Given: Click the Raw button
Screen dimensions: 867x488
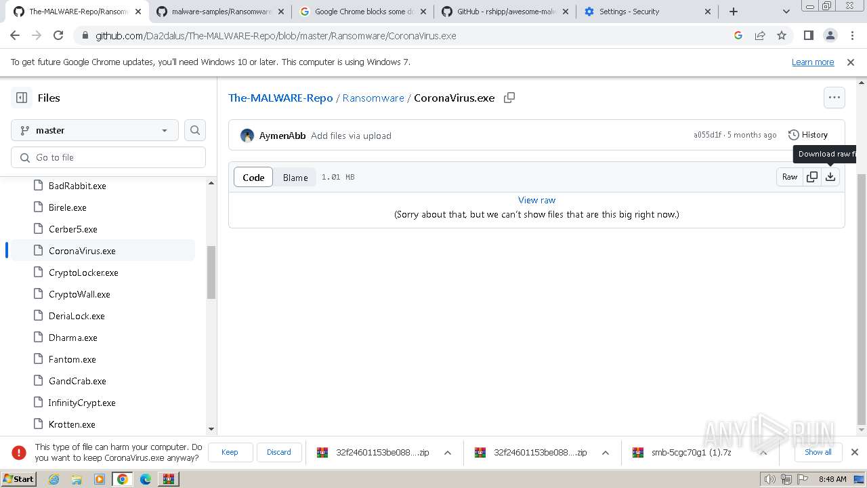Looking at the screenshot, I should tap(790, 177).
